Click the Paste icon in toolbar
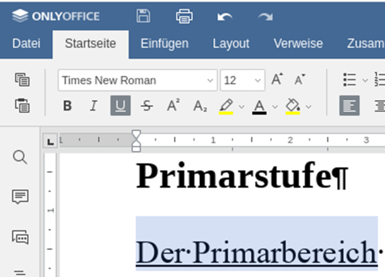 [x=22, y=106]
